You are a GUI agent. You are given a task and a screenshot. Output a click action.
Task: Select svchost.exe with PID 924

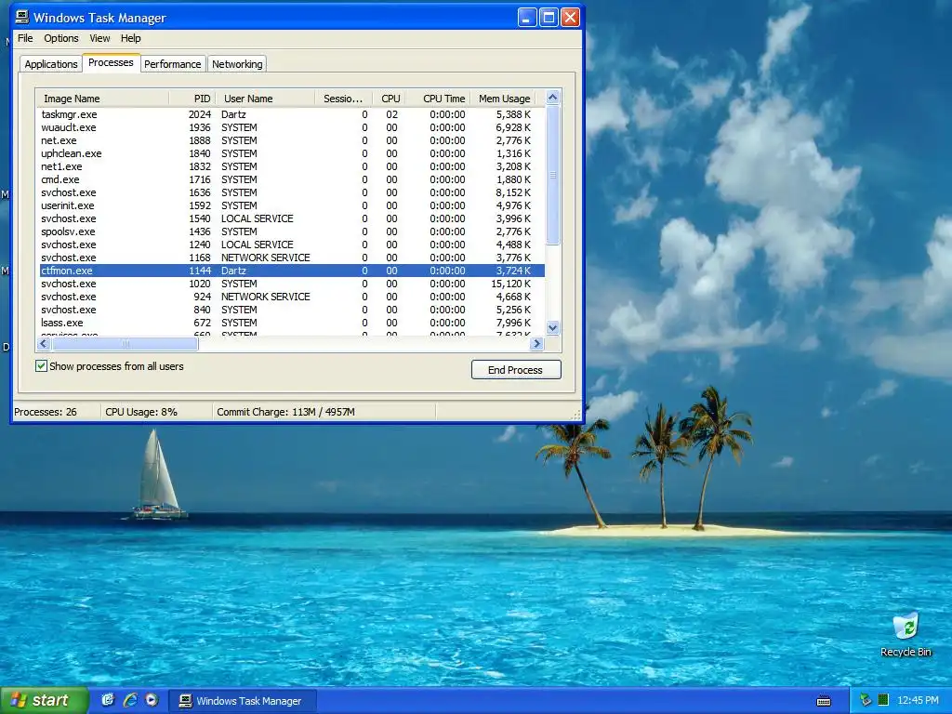292,297
